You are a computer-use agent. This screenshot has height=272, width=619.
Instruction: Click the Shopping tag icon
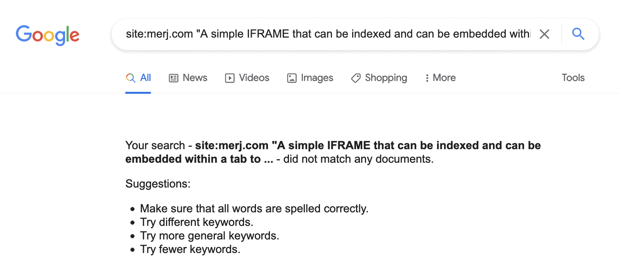[x=356, y=78]
